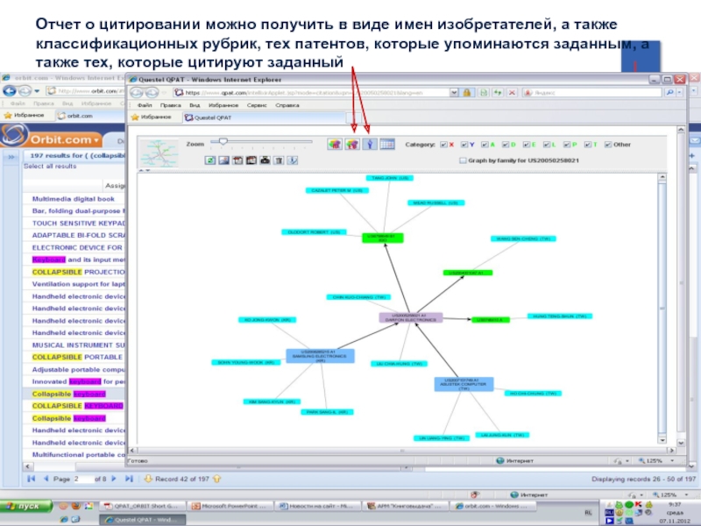
Task: Click the search magnifier icon in QPAT browser
Action: (x=669, y=93)
